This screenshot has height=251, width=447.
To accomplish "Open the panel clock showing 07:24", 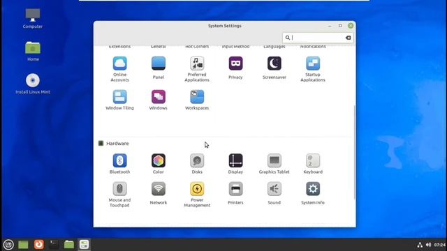I will [439, 245].
